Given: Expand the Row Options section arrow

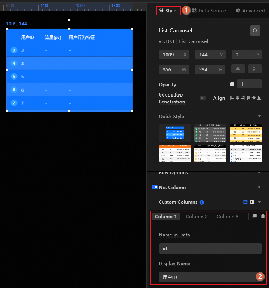Looking at the screenshot, I should [x=259, y=172].
